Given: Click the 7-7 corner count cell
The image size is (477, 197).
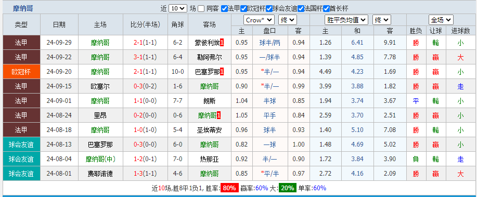Looking at the screenshot, I should pos(178,101).
